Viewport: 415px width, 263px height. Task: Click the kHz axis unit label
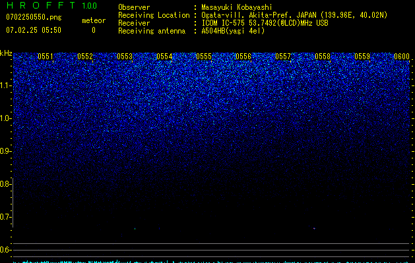pos(6,53)
